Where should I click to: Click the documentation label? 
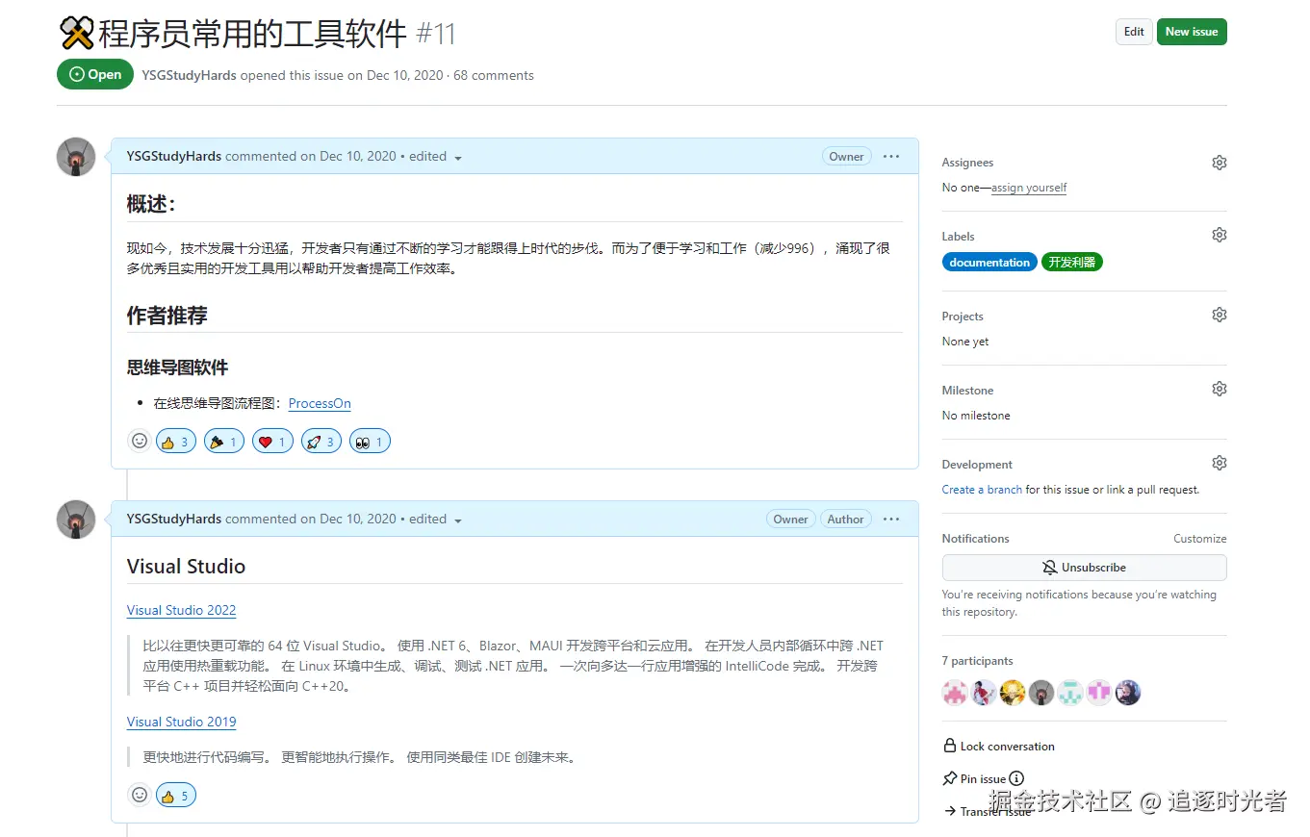(x=989, y=262)
